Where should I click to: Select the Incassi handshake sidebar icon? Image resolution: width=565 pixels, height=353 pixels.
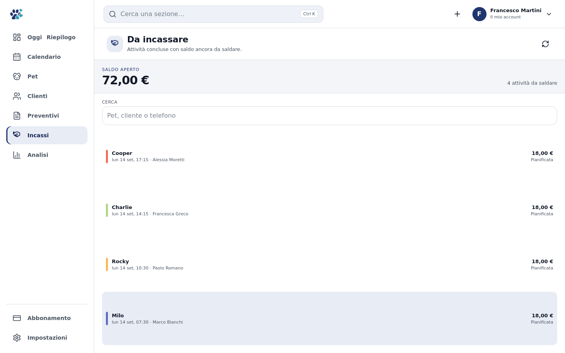17,135
